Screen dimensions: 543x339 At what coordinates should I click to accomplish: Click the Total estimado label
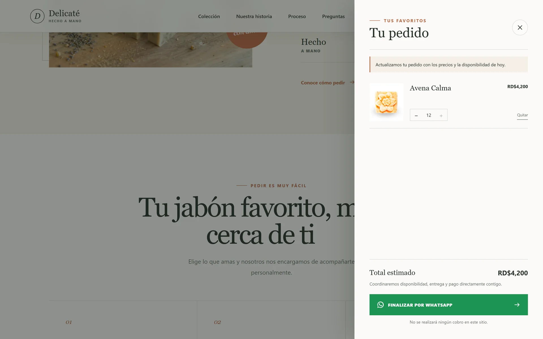(x=392, y=273)
